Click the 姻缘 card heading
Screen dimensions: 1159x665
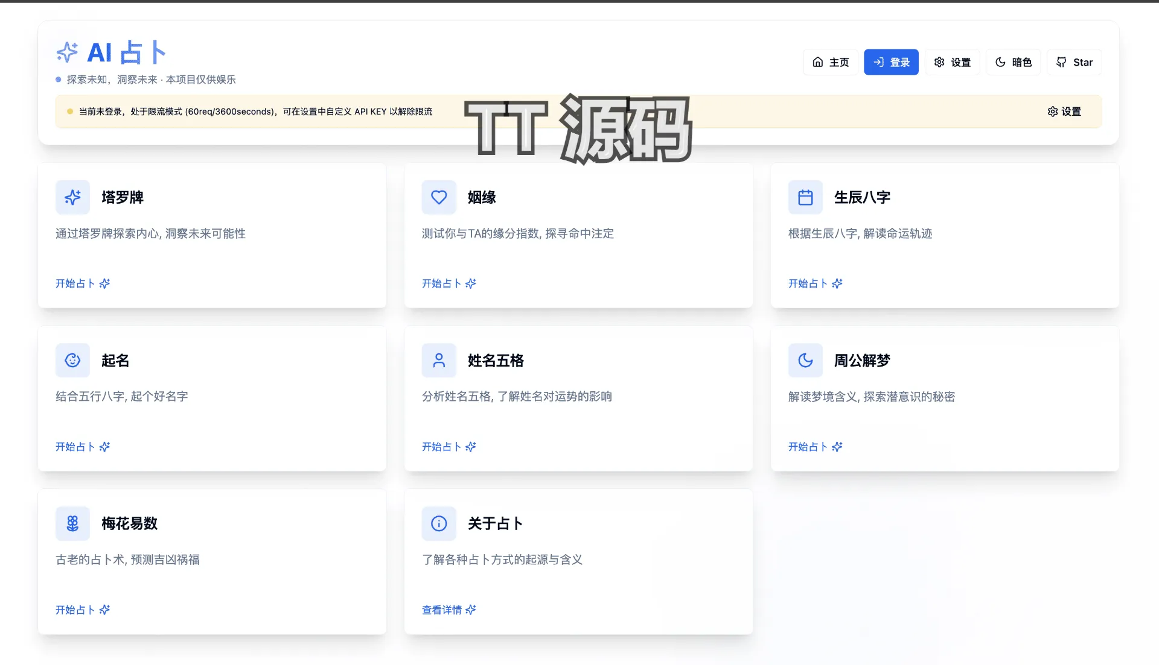click(482, 197)
